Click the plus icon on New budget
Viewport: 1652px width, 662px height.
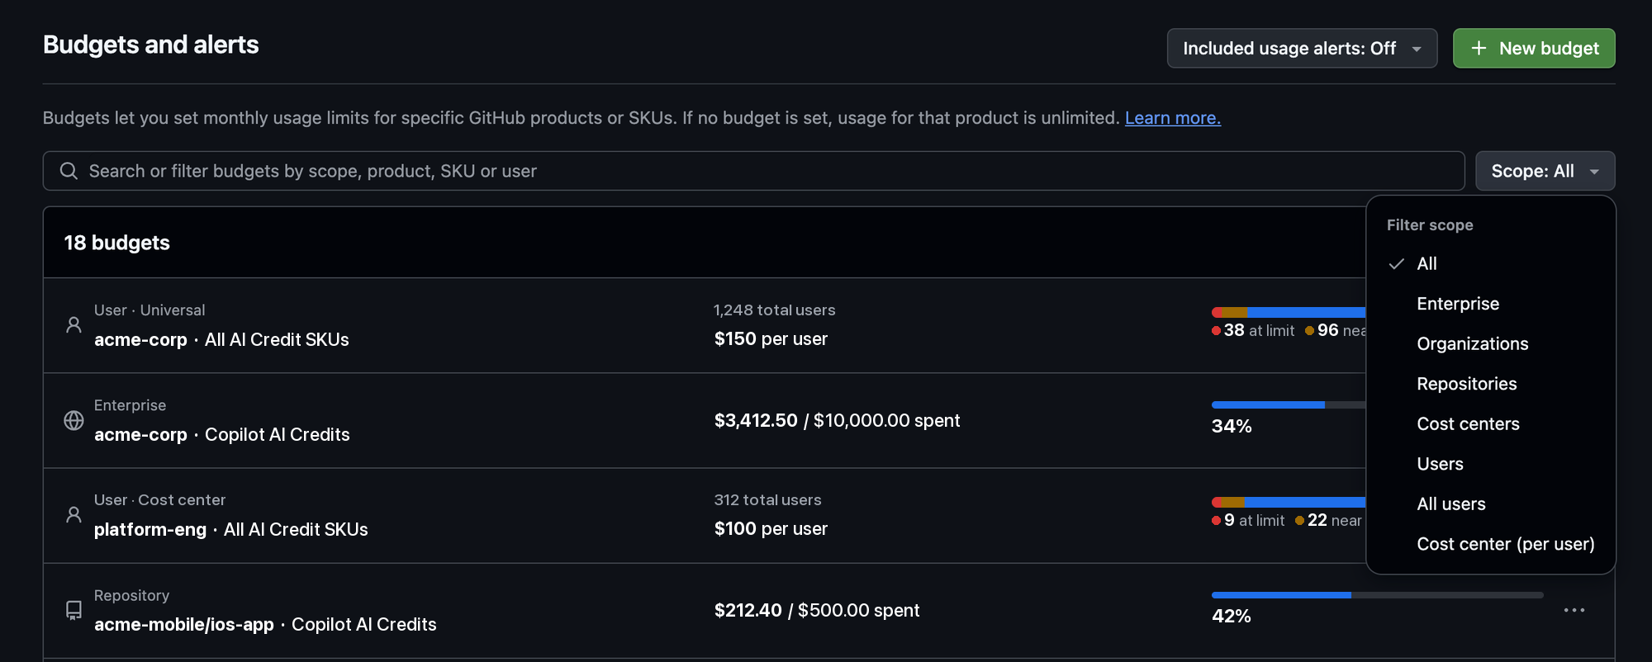[1479, 49]
